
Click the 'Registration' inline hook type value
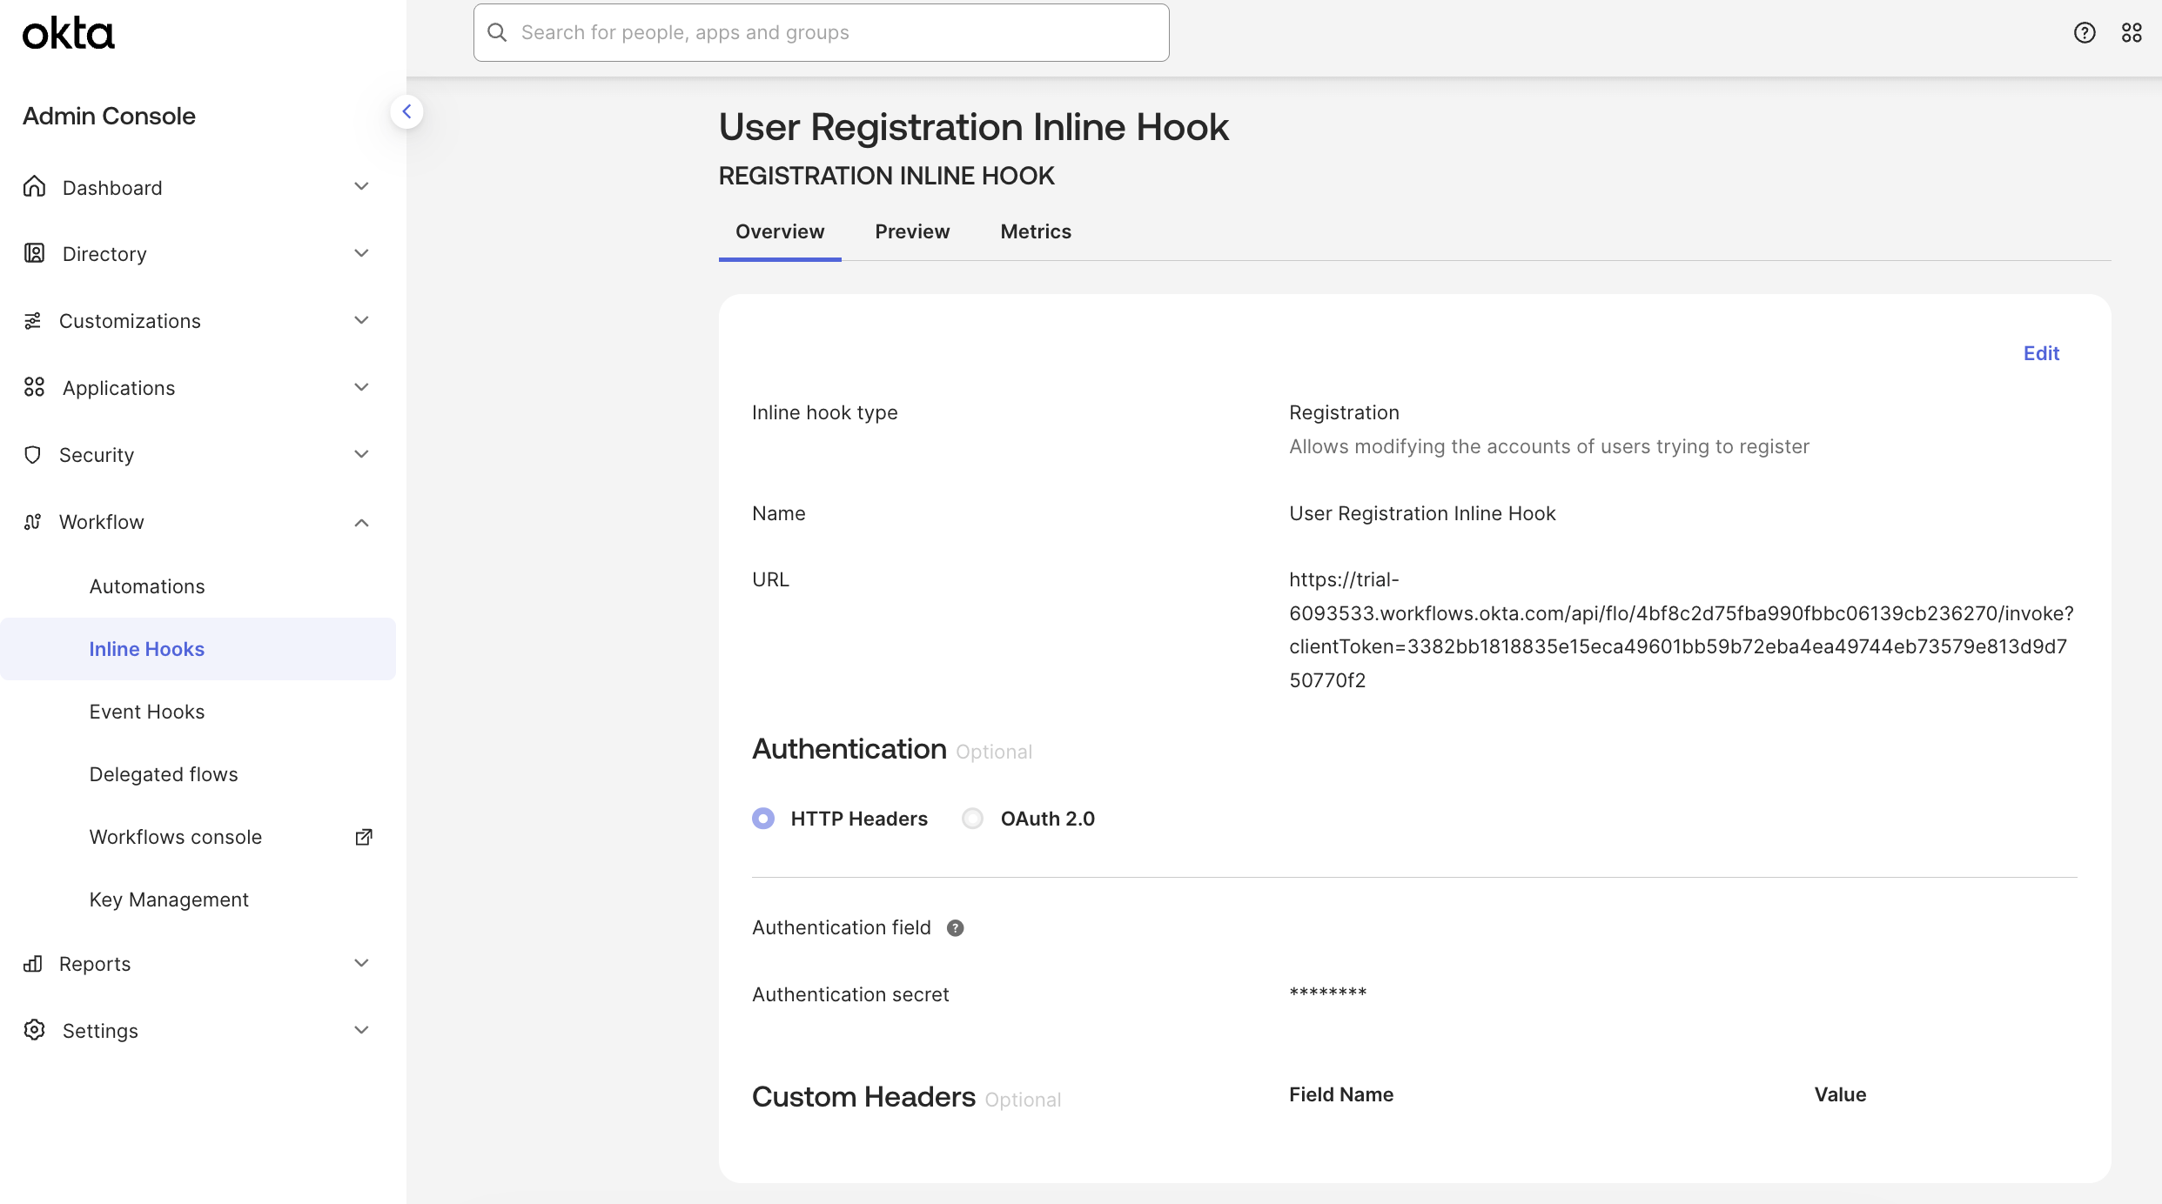coord(1344,412)
